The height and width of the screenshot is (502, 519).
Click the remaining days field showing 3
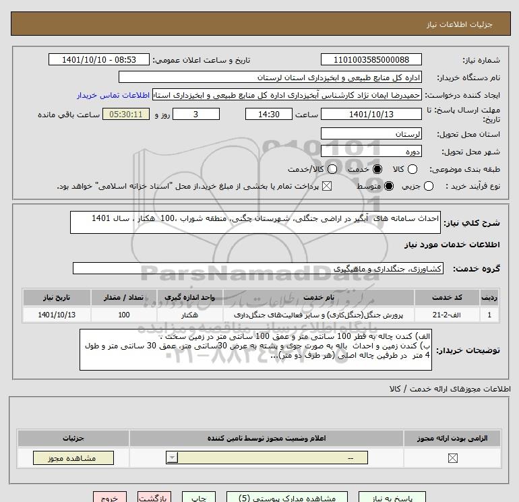click(x=196, y=114)
